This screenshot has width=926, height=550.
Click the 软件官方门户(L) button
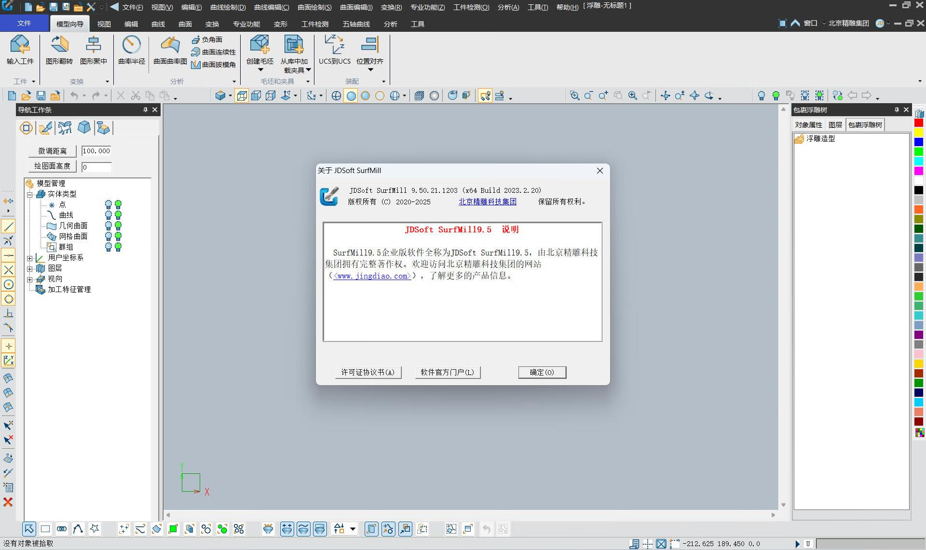448,372
